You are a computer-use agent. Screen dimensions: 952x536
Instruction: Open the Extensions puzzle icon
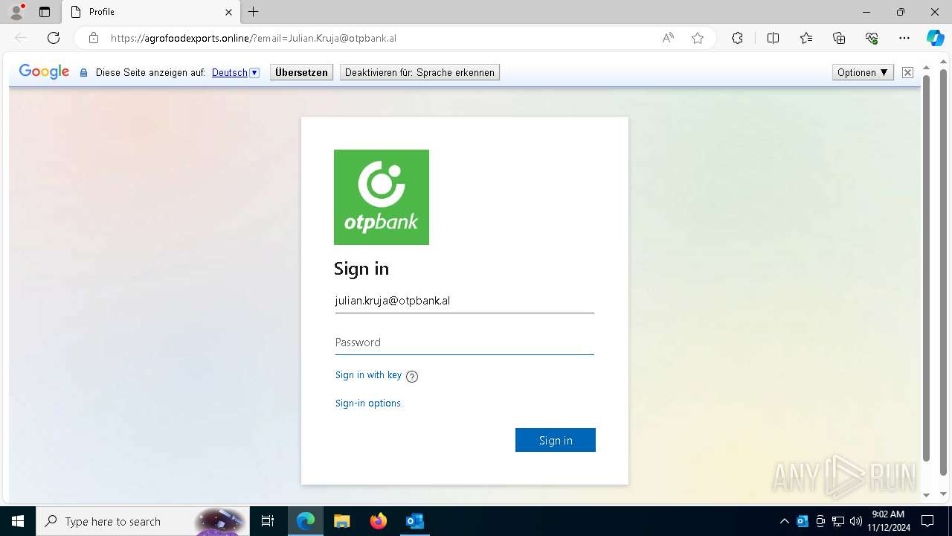click(x=737, y=38)
